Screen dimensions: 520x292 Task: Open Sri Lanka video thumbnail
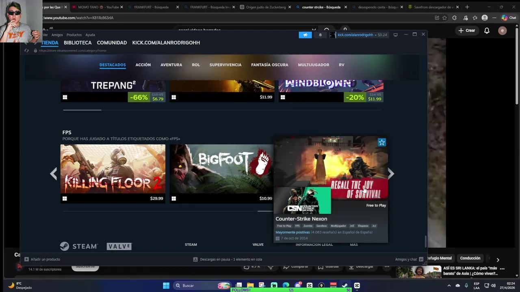pyautogui.click(x=418, y=271)
